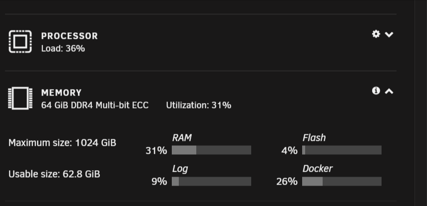Click the Flash usage bar
Screen dimensions: 427x206
[x=342, y=150]
